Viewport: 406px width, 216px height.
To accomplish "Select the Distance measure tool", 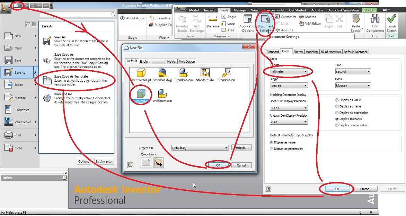I will tap(213, 22).
